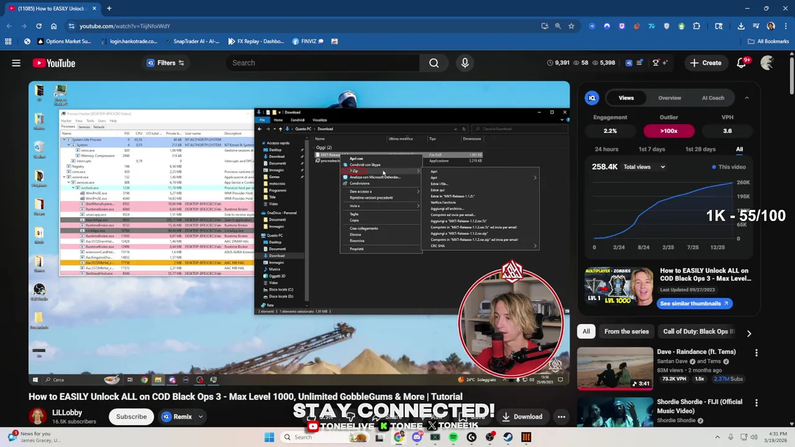Open more options for Dave - Raindance video
795x447 pixels.
point(756,353)
